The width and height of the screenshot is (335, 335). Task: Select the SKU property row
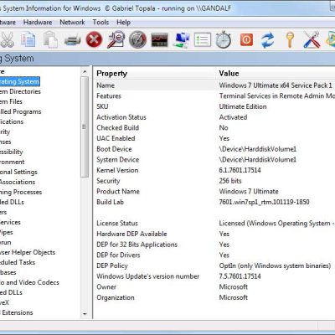(214, 106)
